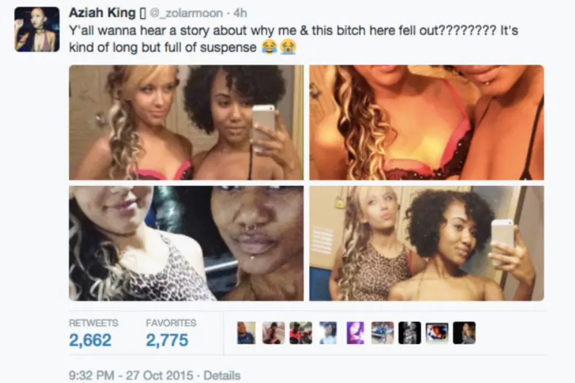Click the last liker avatar with dark background
Viewport: 575px width, 383px height.
[x=464, y=333]
